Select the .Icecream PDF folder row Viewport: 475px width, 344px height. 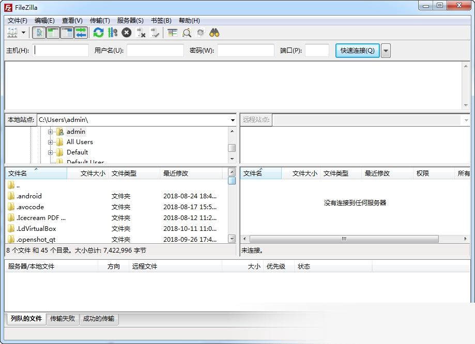[116, 218]
